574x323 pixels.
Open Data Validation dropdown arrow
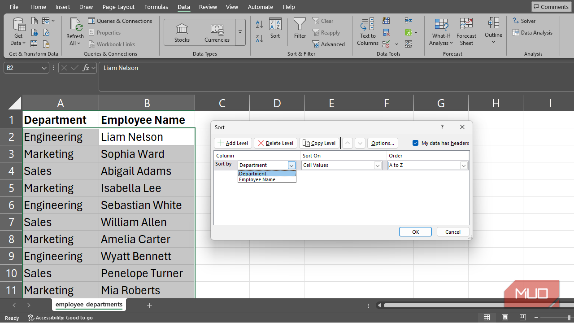click(x=396, y=44)
